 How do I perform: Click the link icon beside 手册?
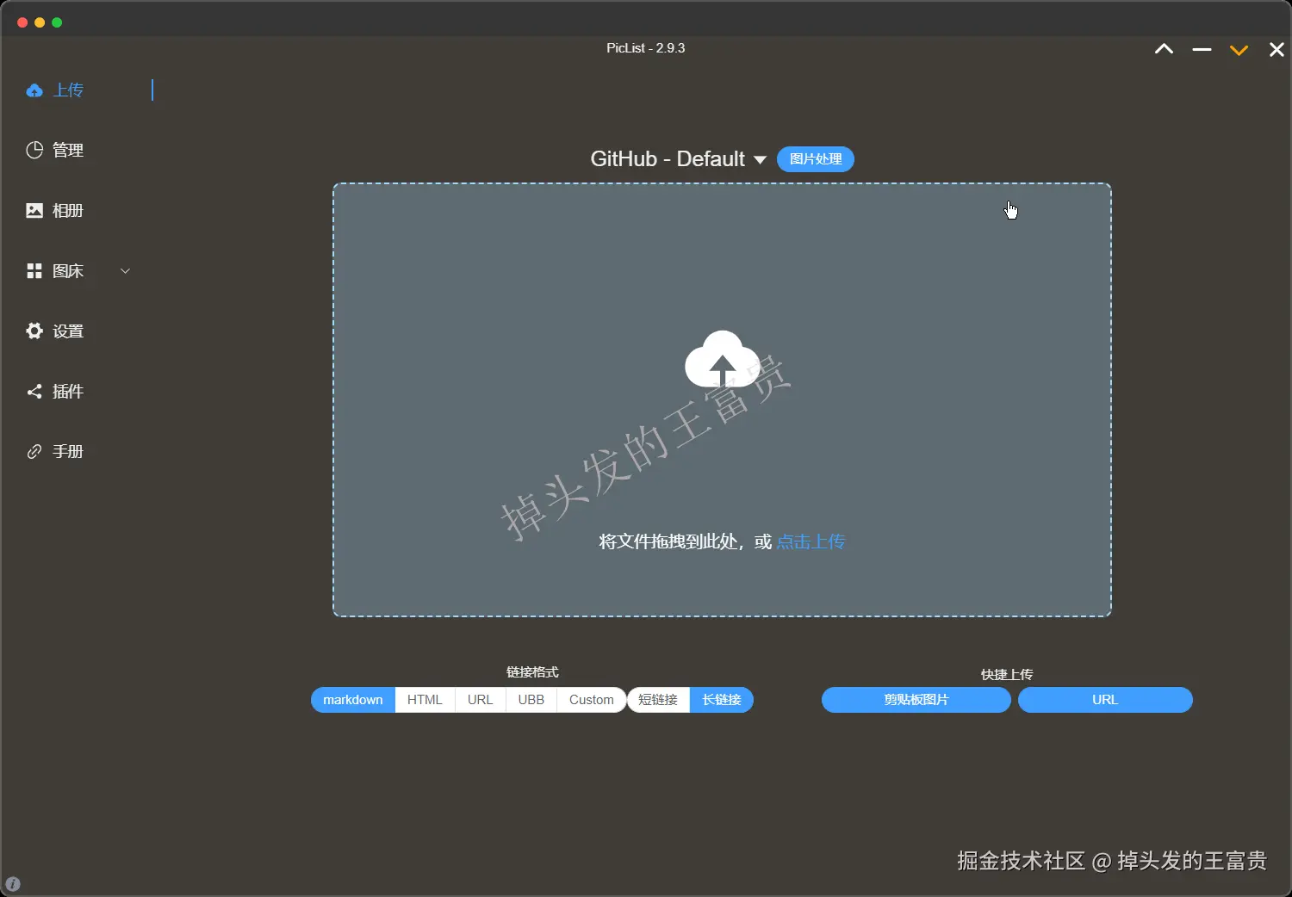34,451
